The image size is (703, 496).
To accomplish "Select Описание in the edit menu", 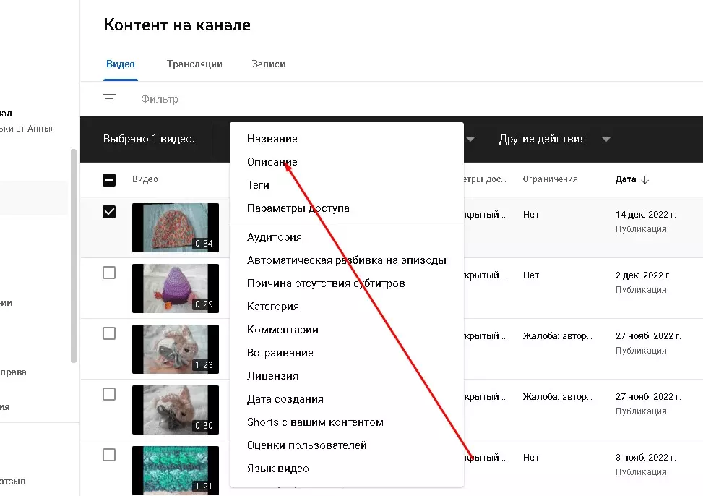I will click(272, 161).
